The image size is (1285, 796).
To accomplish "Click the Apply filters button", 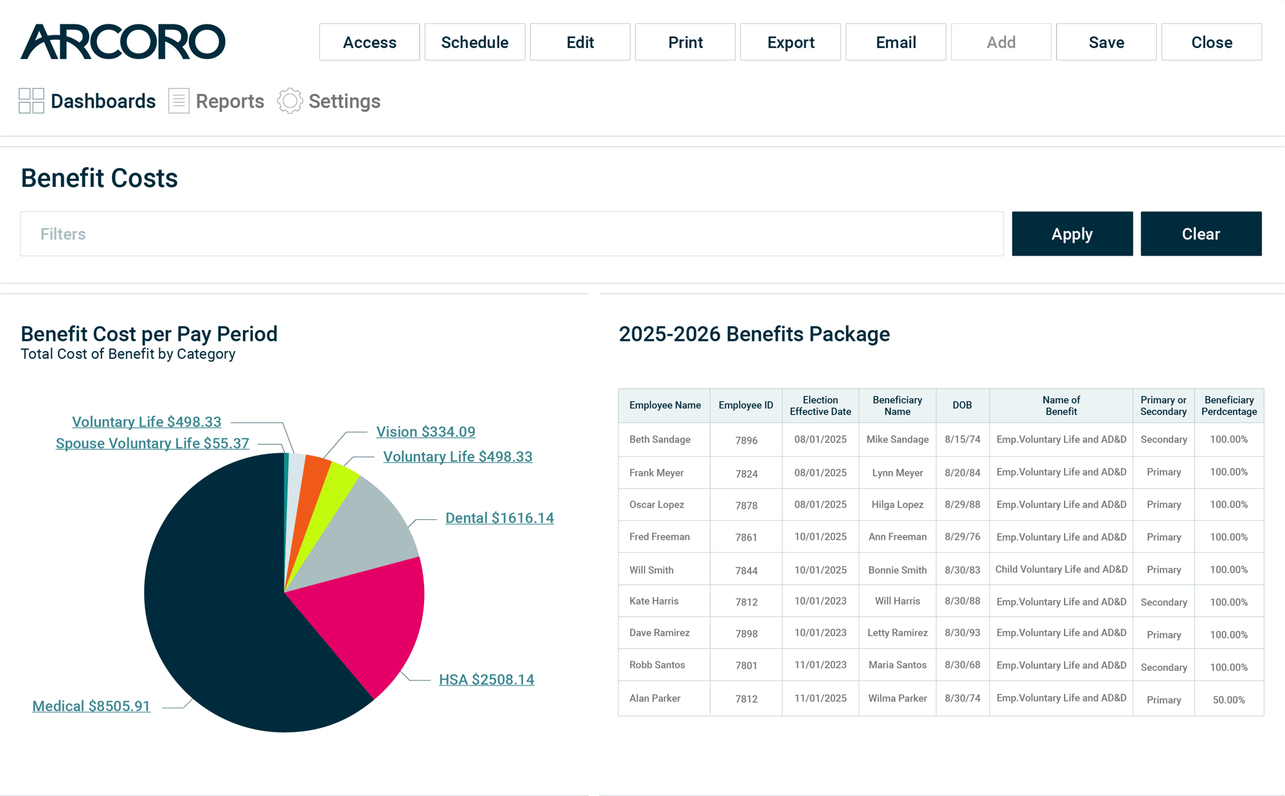I will click(1072, 234).
